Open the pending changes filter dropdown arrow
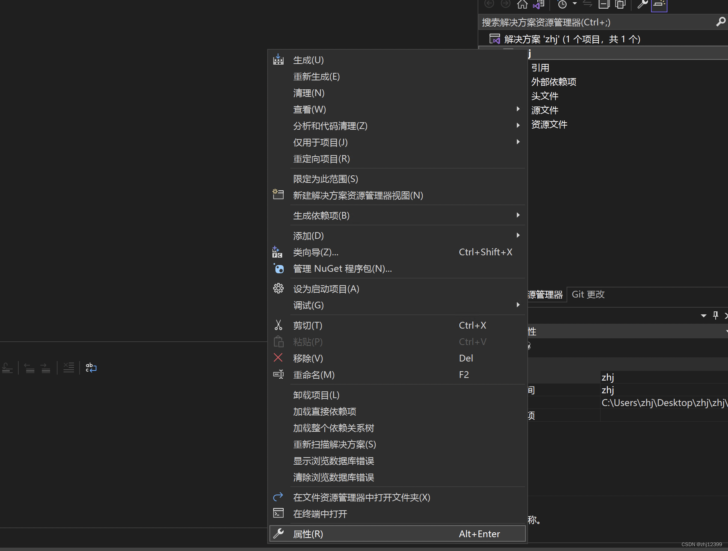Viewport: 728px width, 551px height. click(x=574, y=4)
